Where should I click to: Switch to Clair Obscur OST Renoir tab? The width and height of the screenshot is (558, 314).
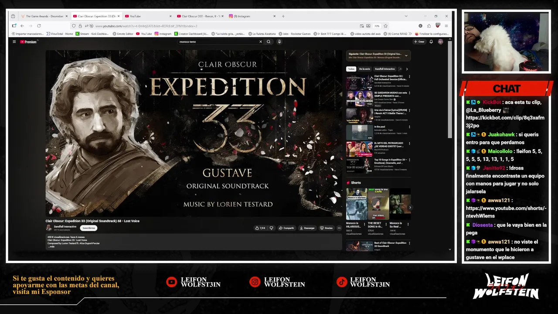(x=200, y=16)
